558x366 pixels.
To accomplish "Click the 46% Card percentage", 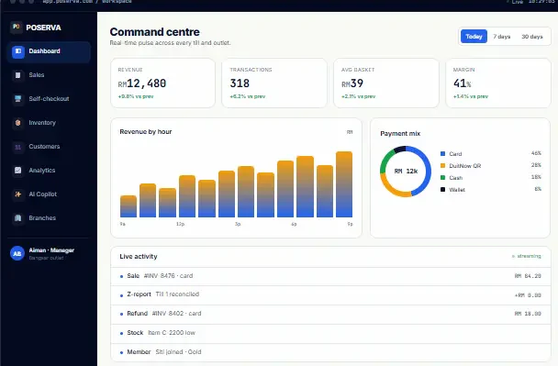I will coord(536,153).
